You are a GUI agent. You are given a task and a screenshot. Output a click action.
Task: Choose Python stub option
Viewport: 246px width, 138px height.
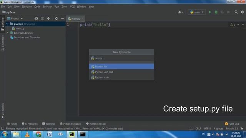(x=121, y=77)
